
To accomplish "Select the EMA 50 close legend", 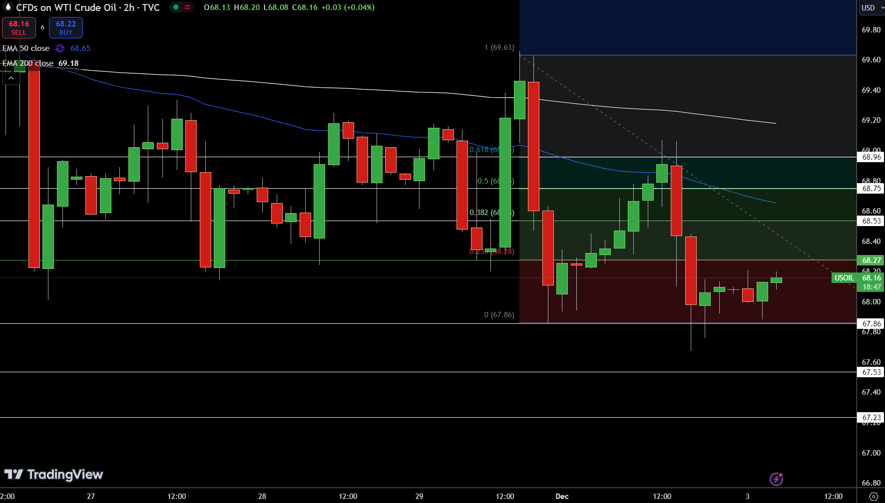I will click(26, 48).
